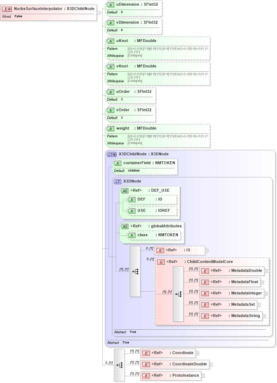The width and height of the screenshot is (277, 383).
Task: Click the ProtoInstance element E icon
Action: coord(146,376)
